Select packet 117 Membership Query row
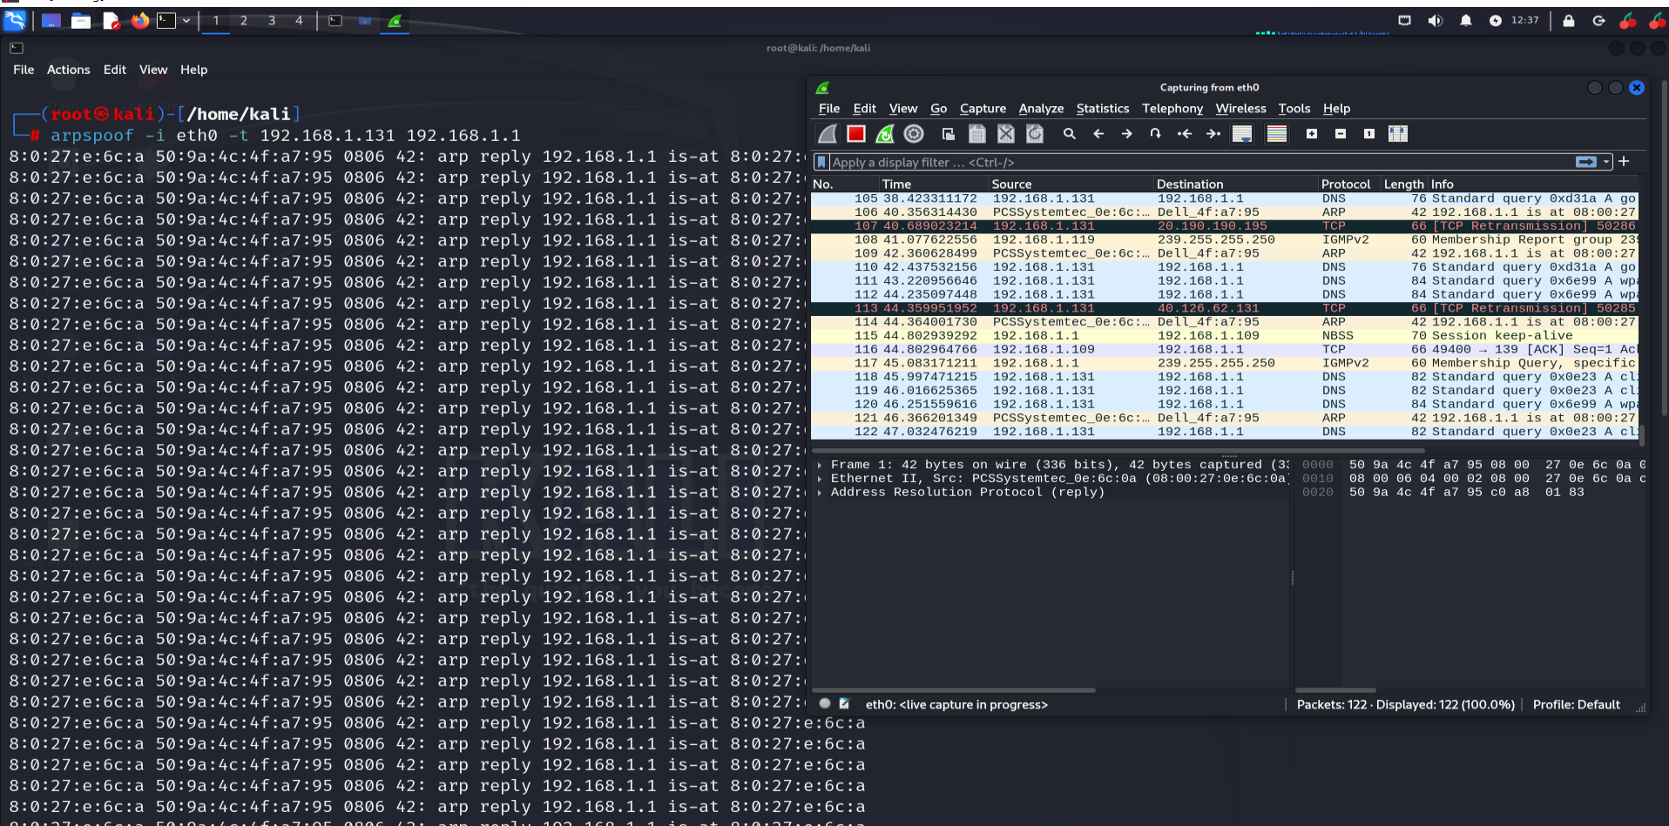The width and height of the screenshot is (1669, 826). point(1224,364)
